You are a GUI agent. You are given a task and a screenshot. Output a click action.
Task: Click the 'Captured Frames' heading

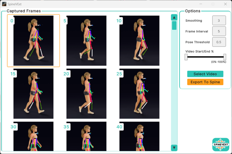pos(24,11)
